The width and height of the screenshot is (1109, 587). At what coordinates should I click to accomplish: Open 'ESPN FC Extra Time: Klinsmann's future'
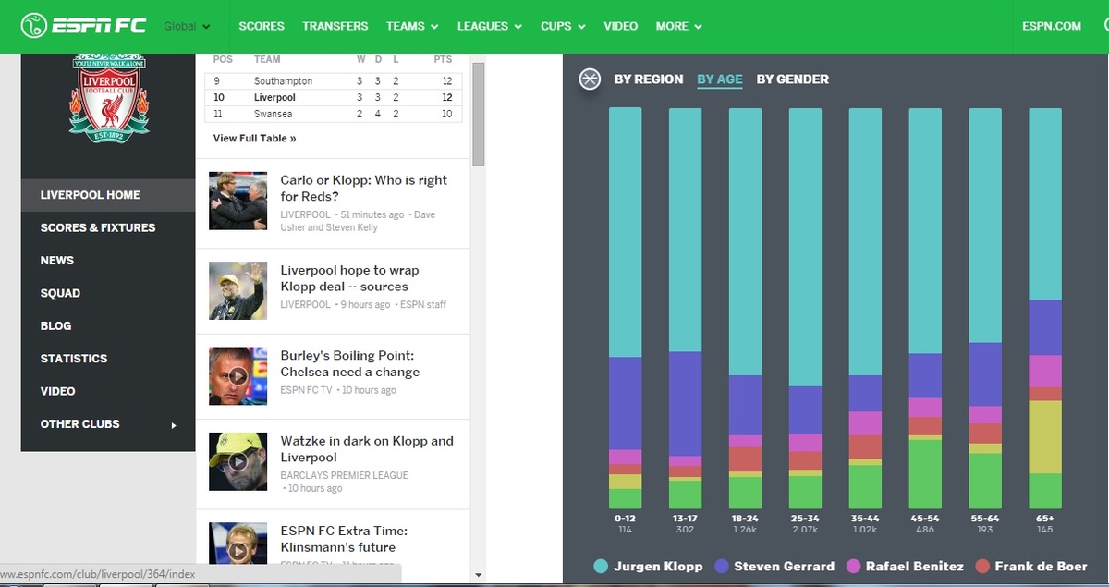344,539
